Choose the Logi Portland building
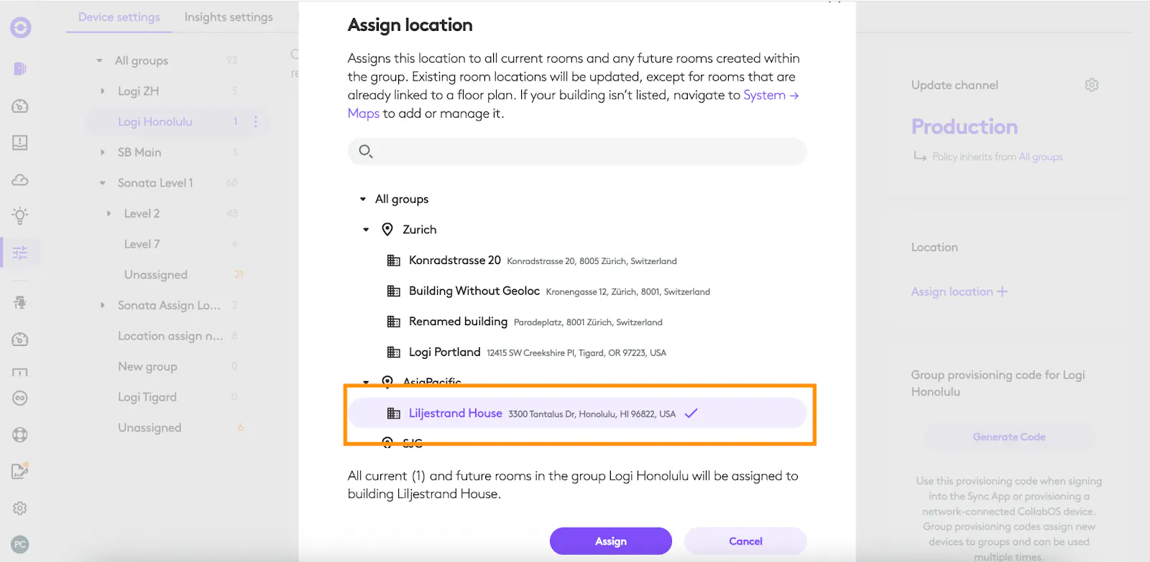Screen dimensions: 1150x562 [x=444, y=352]
